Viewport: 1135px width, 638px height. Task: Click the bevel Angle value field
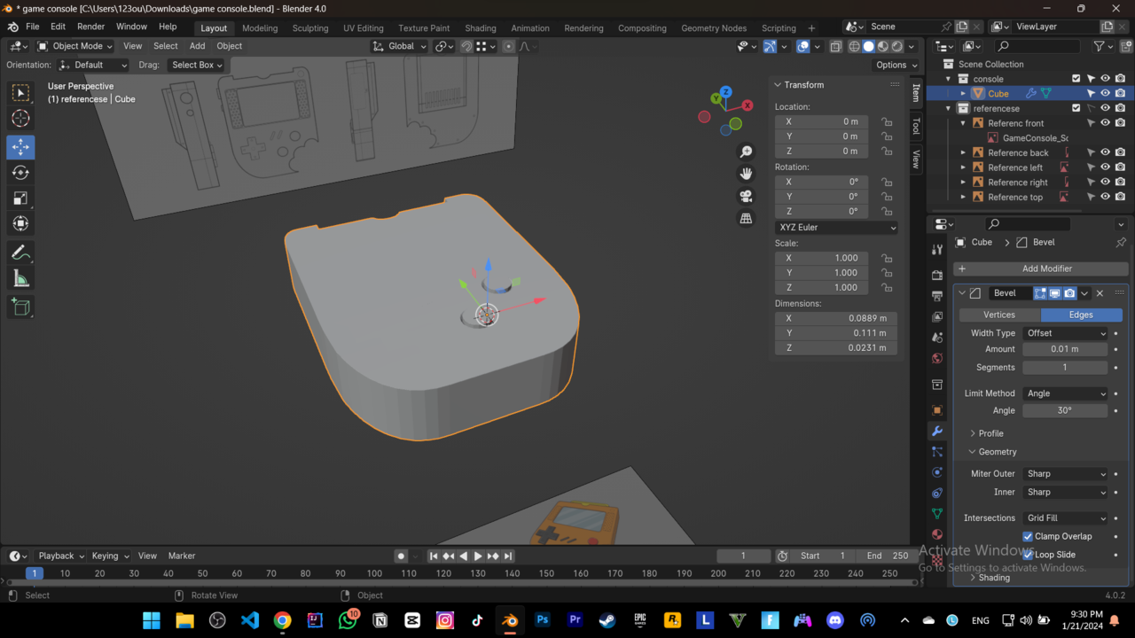pos(1065,410)
